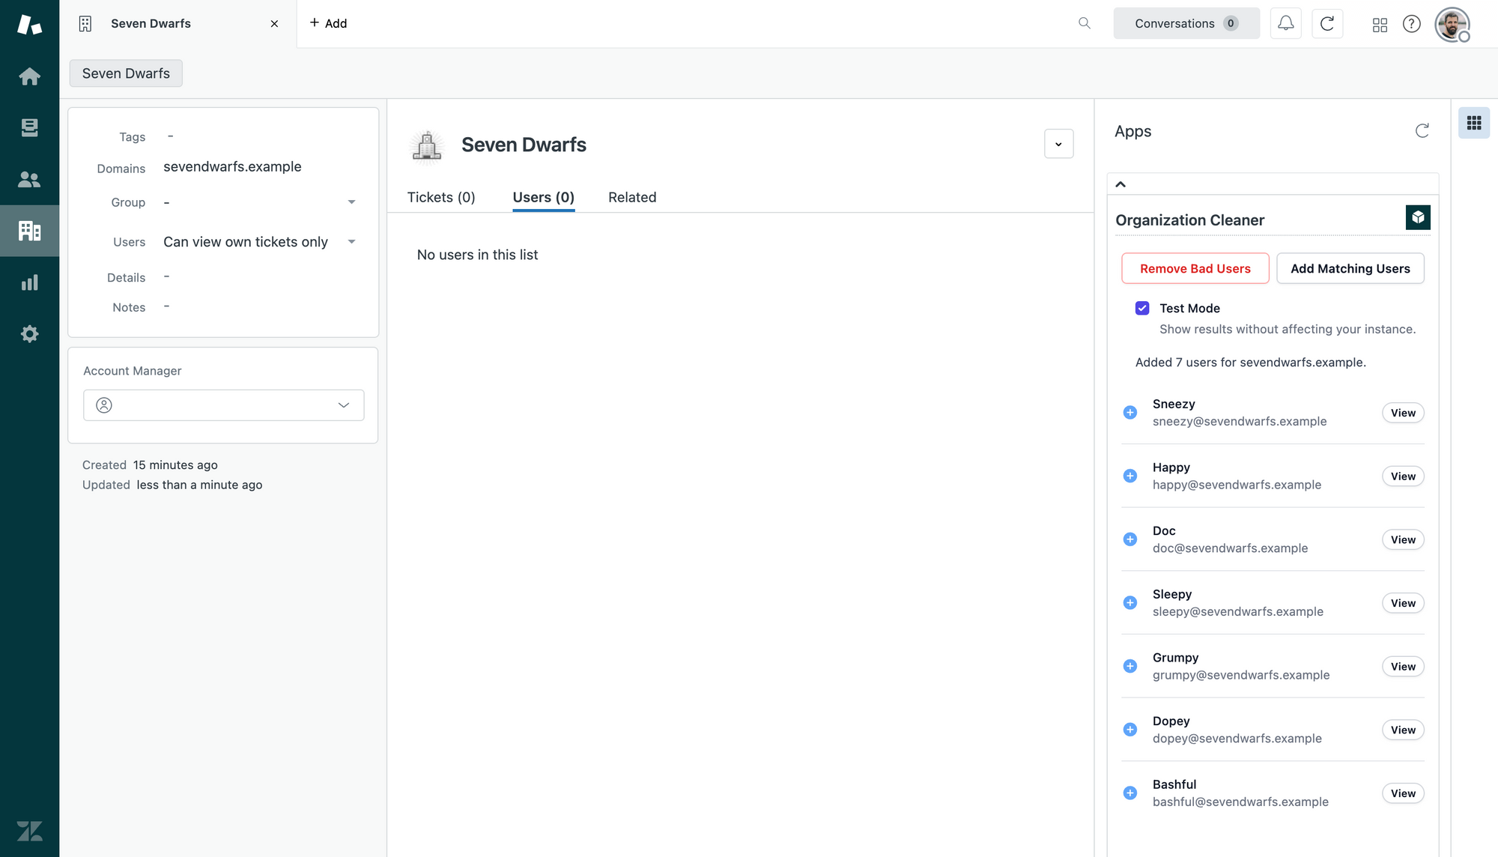Switch to the Related tab
The width and height of the screenshot is (1498, 857).
point(631,197)
